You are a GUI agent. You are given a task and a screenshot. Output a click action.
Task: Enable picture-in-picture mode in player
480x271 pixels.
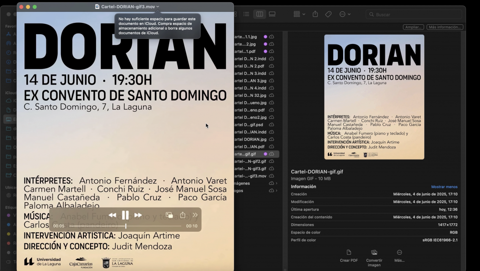click(x=169, y=215)
